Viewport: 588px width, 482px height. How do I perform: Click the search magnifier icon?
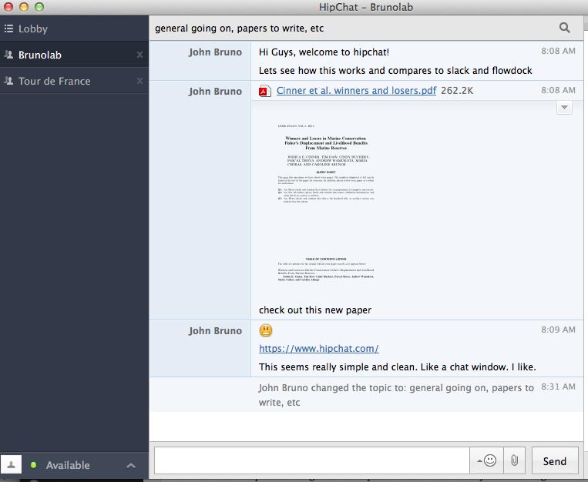pos(565,28)
